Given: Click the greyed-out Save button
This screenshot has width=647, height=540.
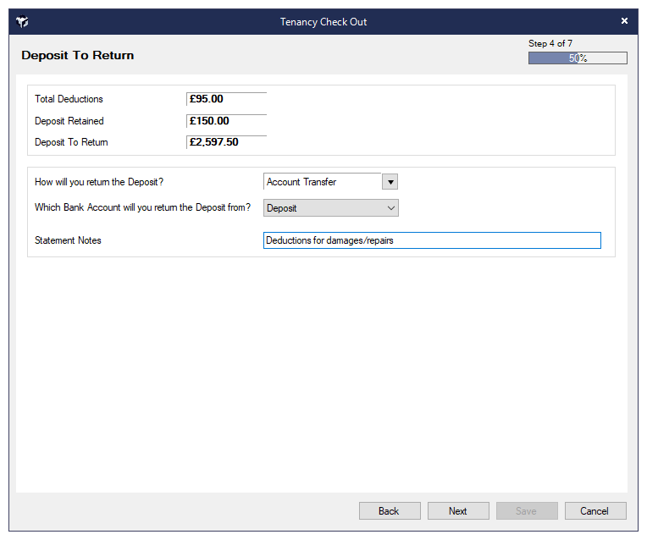Looking at the screenshot, I should [x=526, y=511].
